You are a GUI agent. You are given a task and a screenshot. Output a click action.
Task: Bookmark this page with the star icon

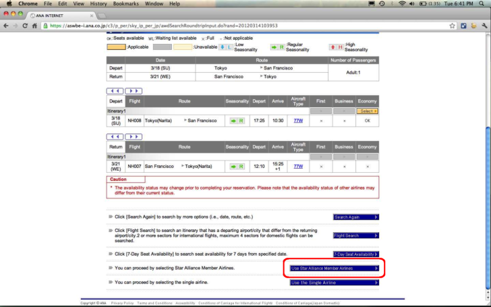tap(452, 26)
